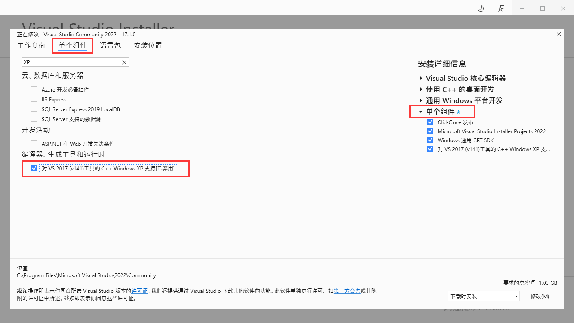Expand Visual Studio 核心编辑器 node
This screenshot has height=323, width=574.
[421, 78]
